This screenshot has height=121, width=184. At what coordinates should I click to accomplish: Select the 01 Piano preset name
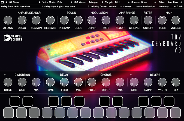[14, 2]
